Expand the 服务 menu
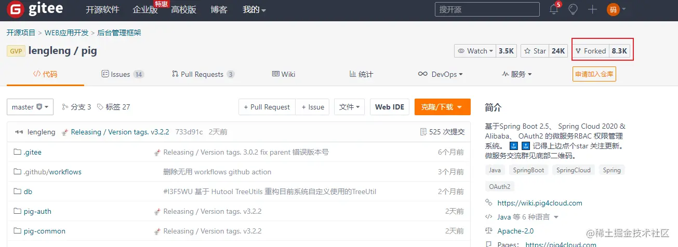This screenshot has width=678, height=247. pos(517,74)
